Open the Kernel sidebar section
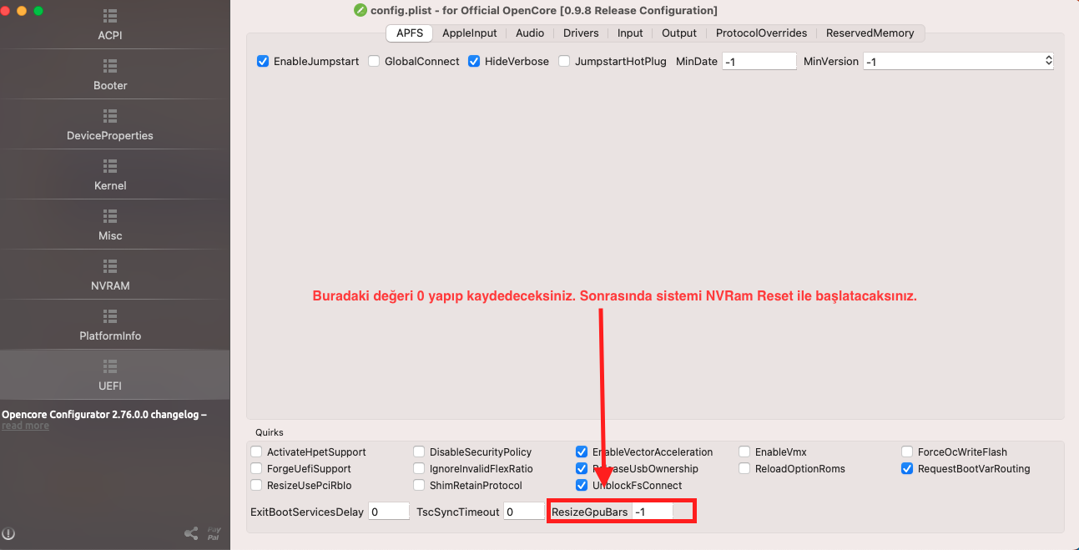 (110, 175)
